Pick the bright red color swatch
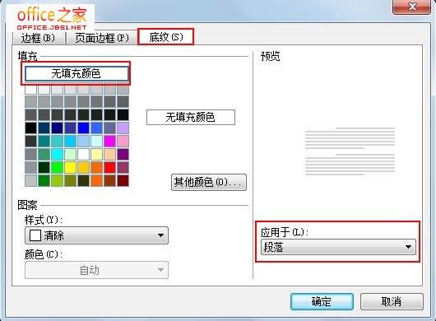Screen dimensions: 436x321 coord(110,168)
